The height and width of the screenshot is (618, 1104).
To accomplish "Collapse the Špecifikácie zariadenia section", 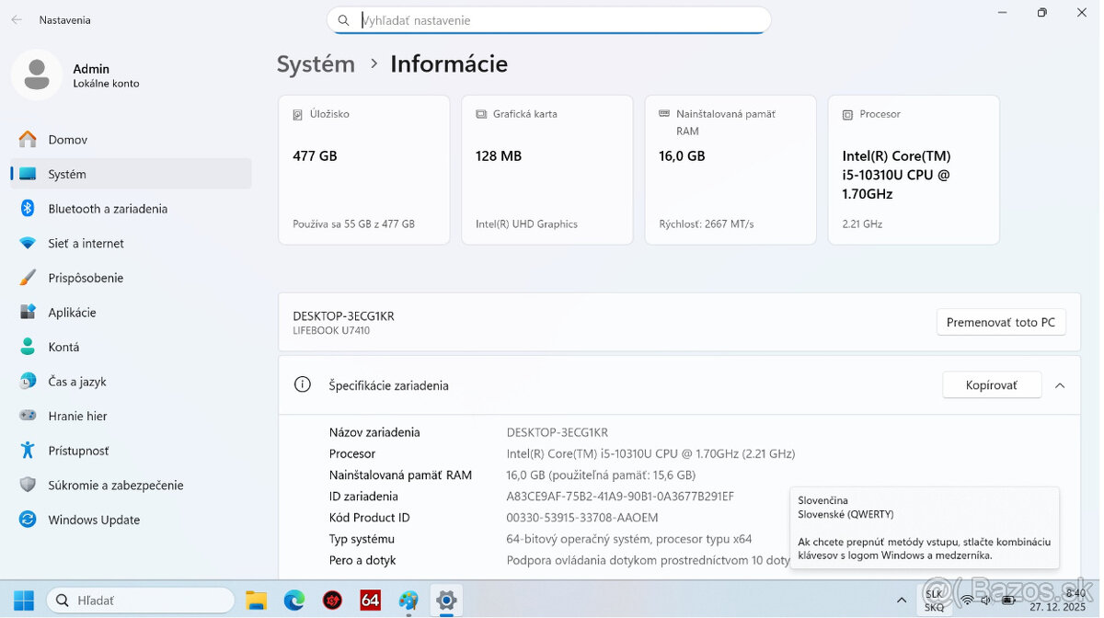I will [x=1059, y=384].
